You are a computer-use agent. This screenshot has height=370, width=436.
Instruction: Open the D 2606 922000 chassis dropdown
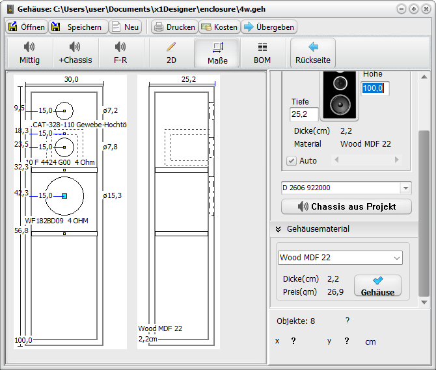coord(406,188)
